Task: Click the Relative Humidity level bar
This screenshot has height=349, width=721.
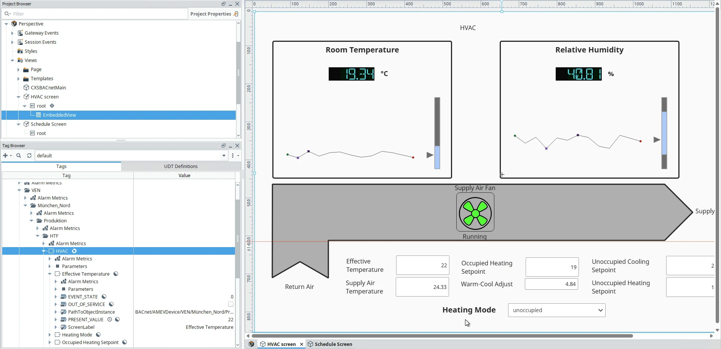Action: (664, 133)
